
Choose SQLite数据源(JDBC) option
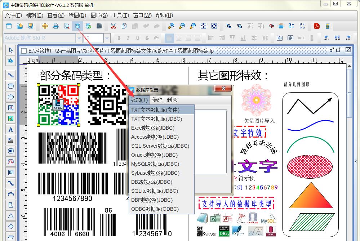coord(162,191)
